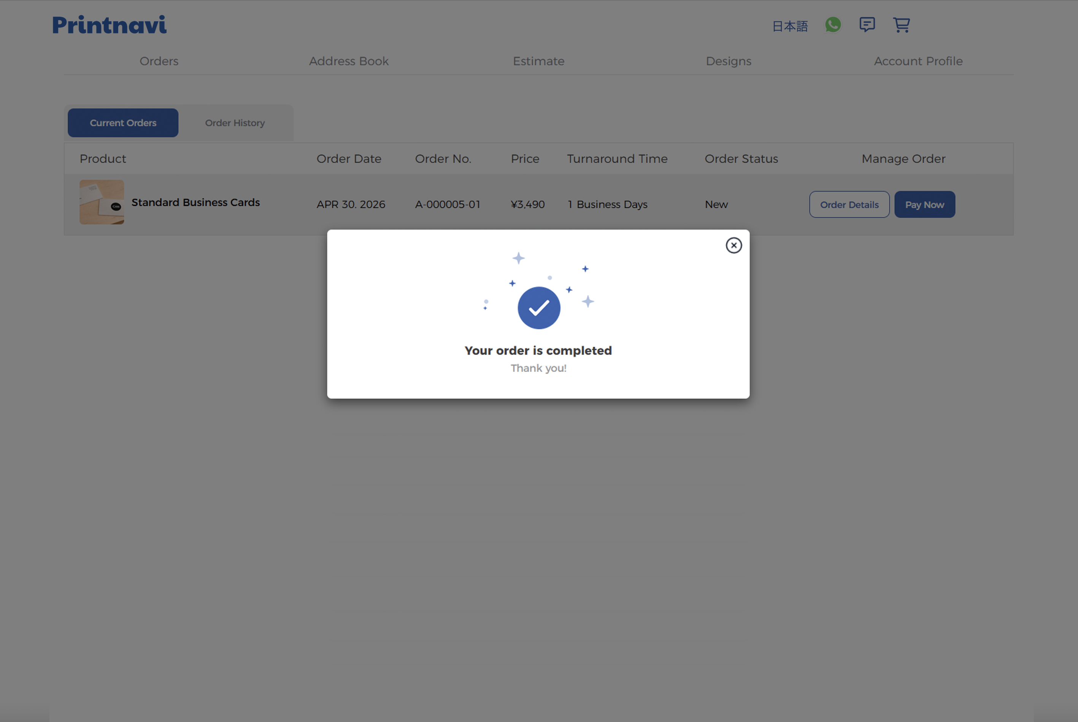Switch to Order History tab
The image size is (1078, 722).
pyautogui.click(x=235, y=123)
